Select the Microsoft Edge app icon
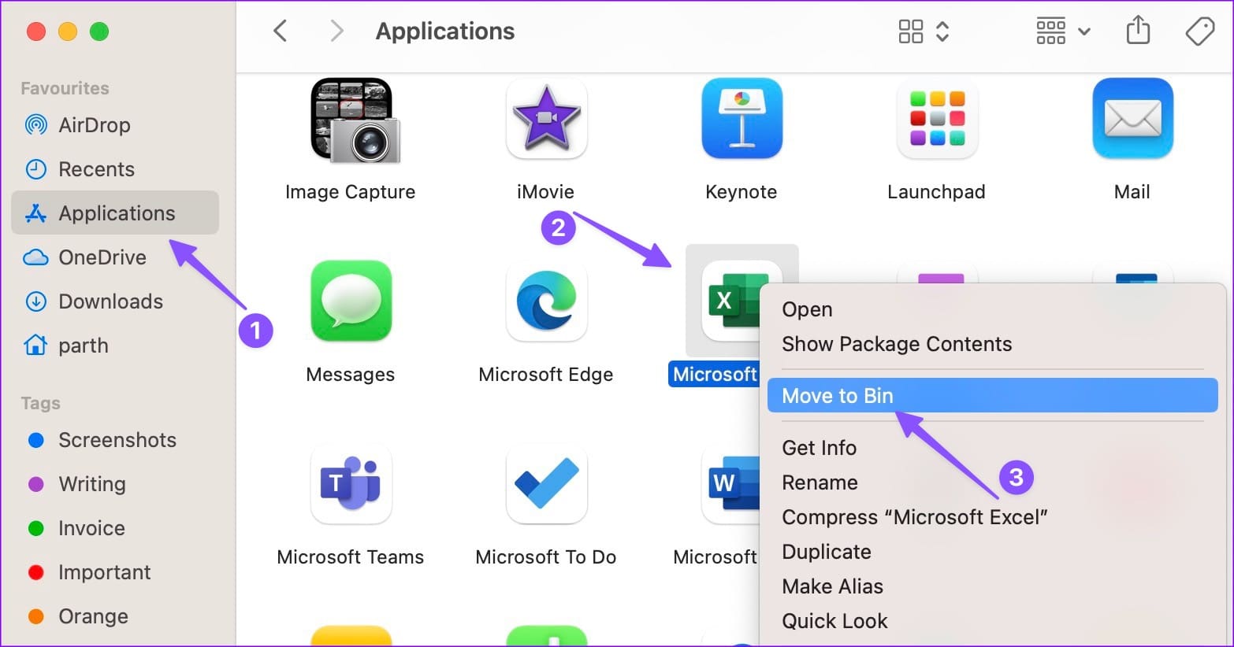The height and width of the screenshot is (647, 1234). coord(546,301)
